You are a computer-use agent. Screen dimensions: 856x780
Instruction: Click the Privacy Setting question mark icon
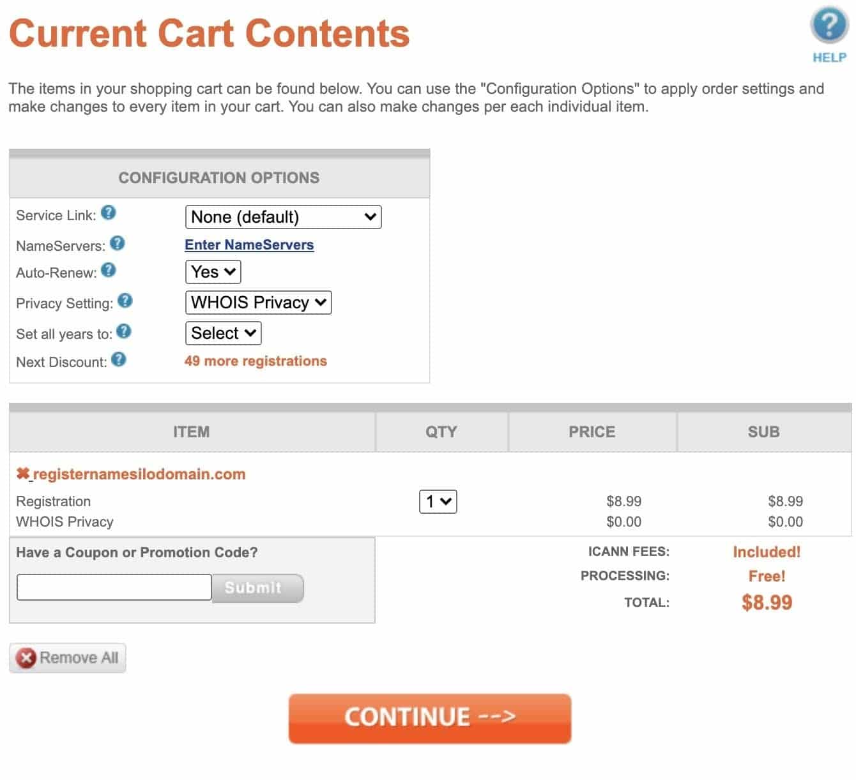pos(125,301)
